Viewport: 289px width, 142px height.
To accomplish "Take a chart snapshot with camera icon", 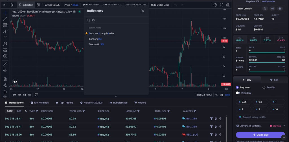I will (x=228, y=5).
